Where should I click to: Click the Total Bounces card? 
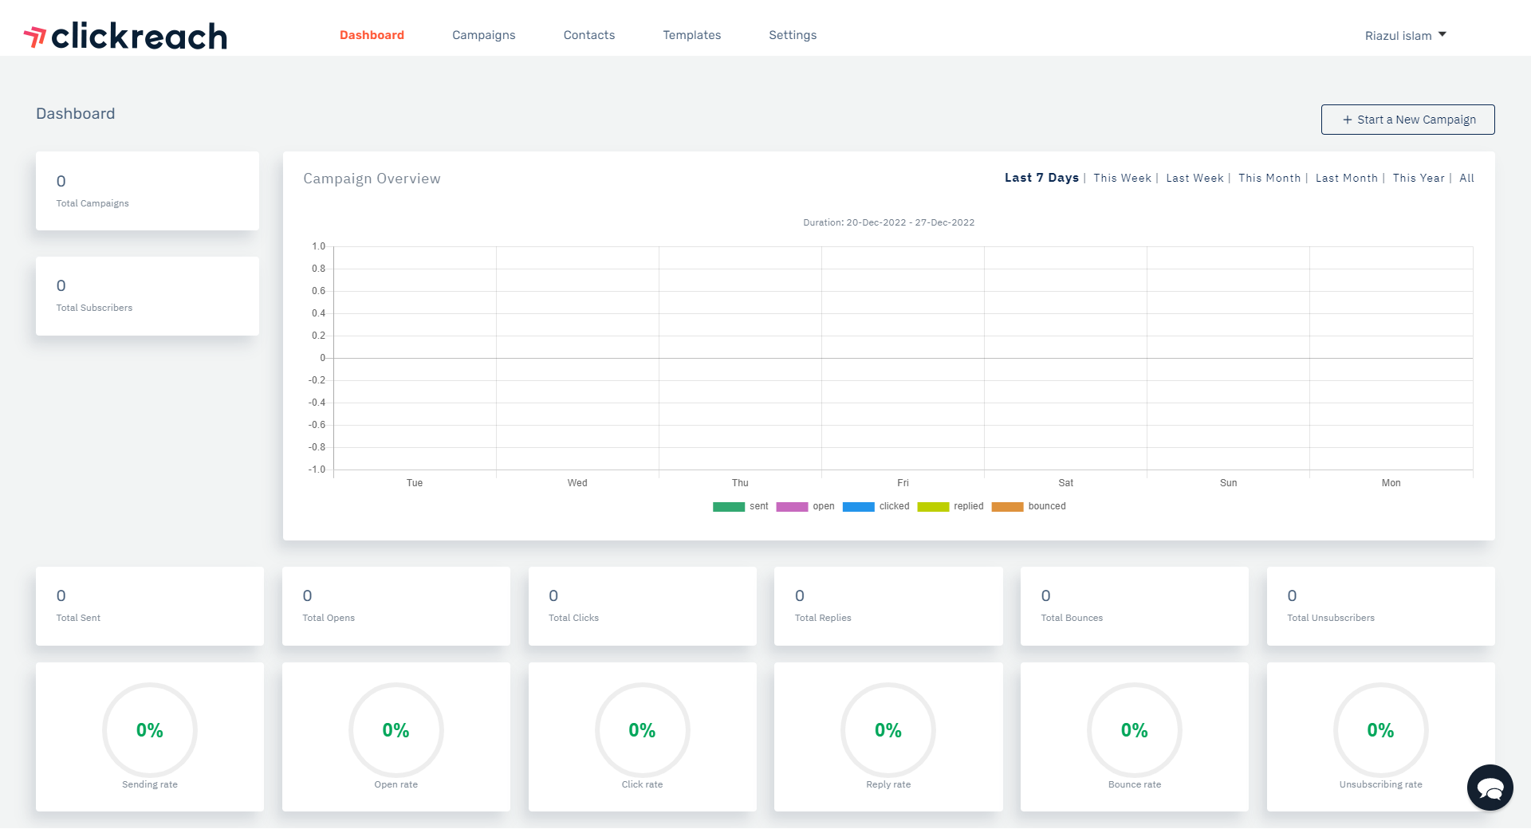click(1135, 606)
